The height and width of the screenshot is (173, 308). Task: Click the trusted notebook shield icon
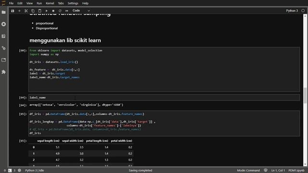point(266,171)
